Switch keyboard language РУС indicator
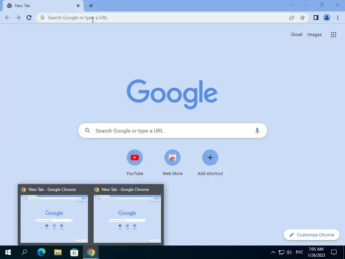This screenshot has height=259, width=345. pyautogui.click(x=299, y=252)
